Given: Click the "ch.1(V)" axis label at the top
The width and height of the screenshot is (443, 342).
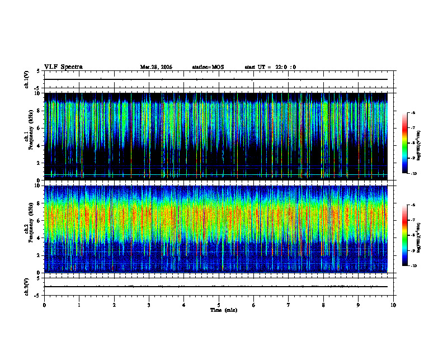Looking at the screenshot, I should 27,79.
